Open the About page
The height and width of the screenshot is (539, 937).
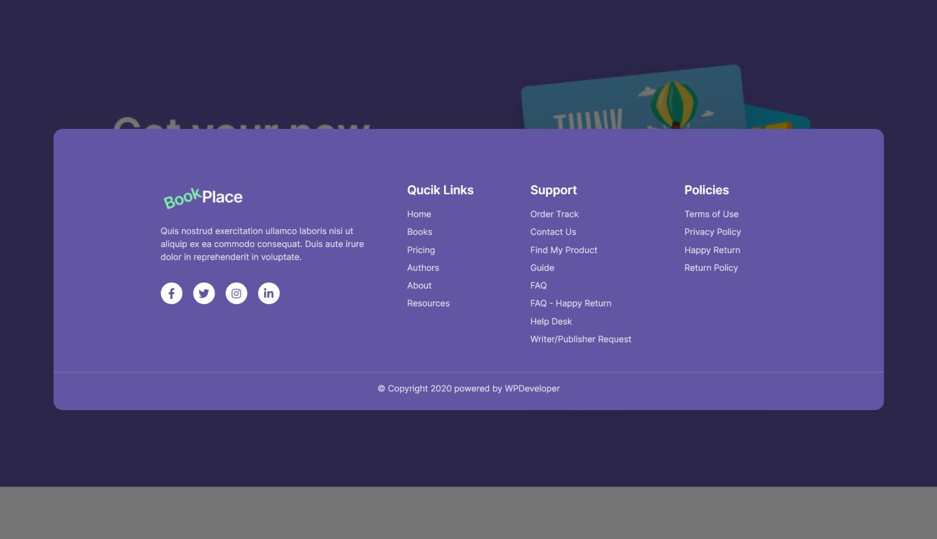coord(419,285)
